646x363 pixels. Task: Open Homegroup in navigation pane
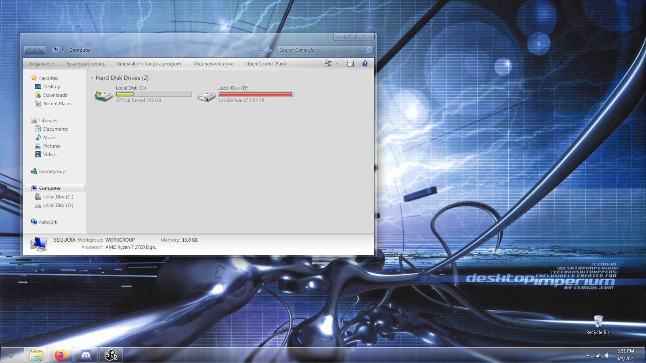tap(52, 171)
